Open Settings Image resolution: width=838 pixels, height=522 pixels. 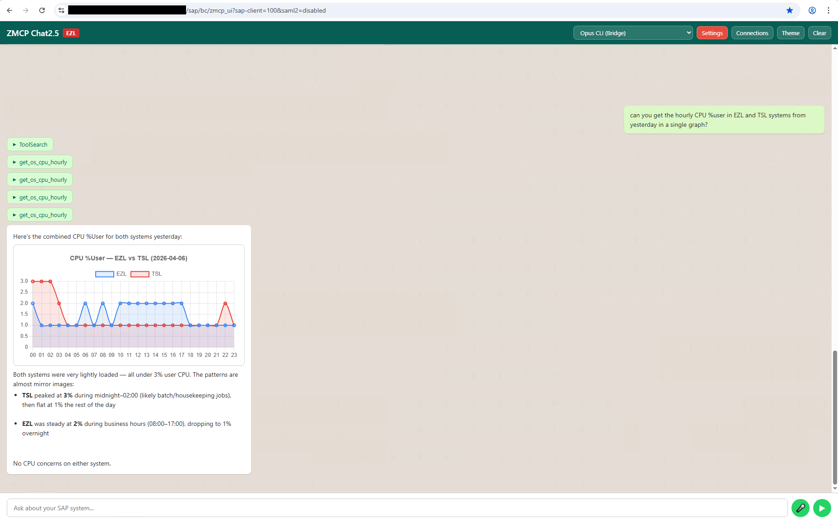pos(712,33)
